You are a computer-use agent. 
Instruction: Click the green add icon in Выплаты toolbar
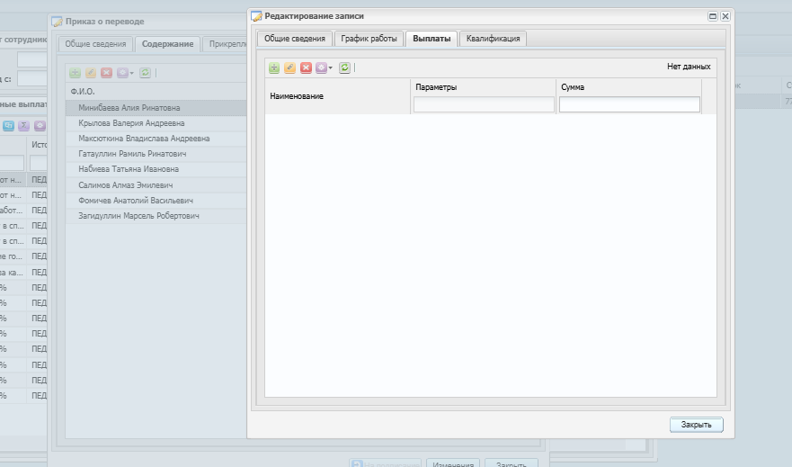274,67
